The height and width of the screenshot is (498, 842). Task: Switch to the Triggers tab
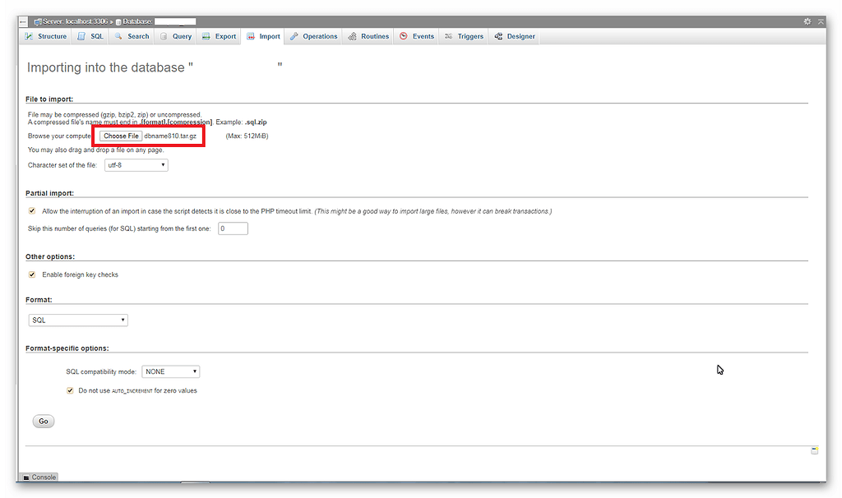pyautogui.click(x=464, y=36)
